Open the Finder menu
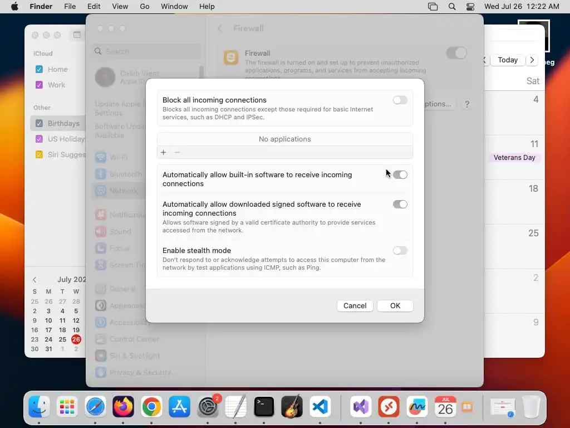 click(41, 7)
